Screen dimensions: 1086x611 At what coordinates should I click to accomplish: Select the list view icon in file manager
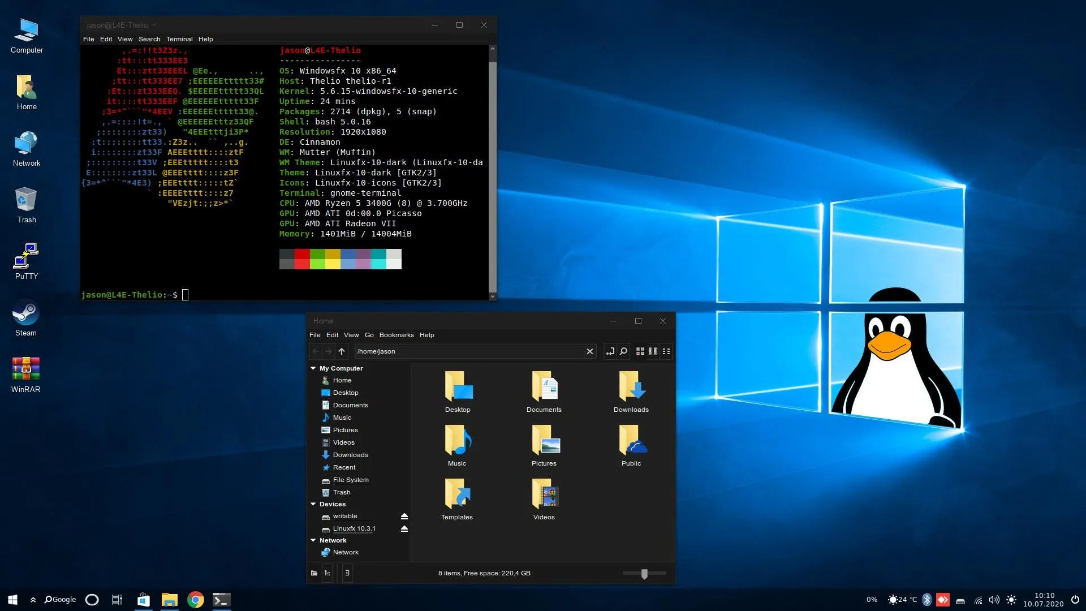tap(666, 351)
